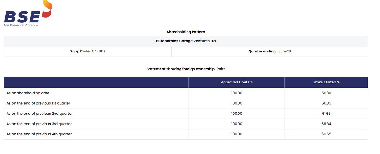
Task: Select limits utilized value 60.35
Action: click(x=326, y=103)
